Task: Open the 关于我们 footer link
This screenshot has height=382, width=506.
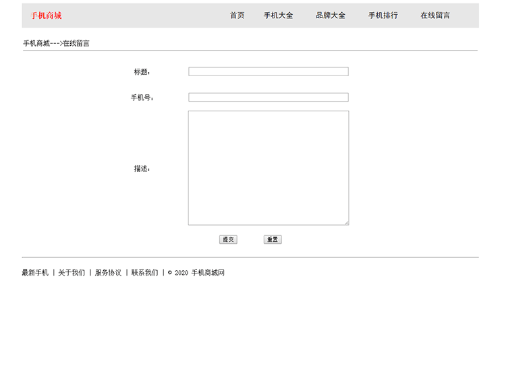Action: [x=72, y=273]
